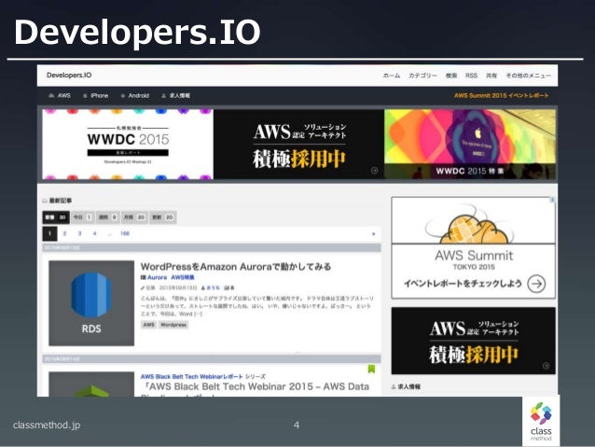Open the sidebar AWS 積極採用中 banner
595x447 pixels.
473,341
